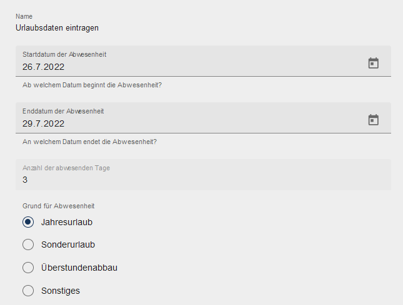Open the calendar picker for Enddatum
This screenshot has height=305, width=403.
pos(373,120)
